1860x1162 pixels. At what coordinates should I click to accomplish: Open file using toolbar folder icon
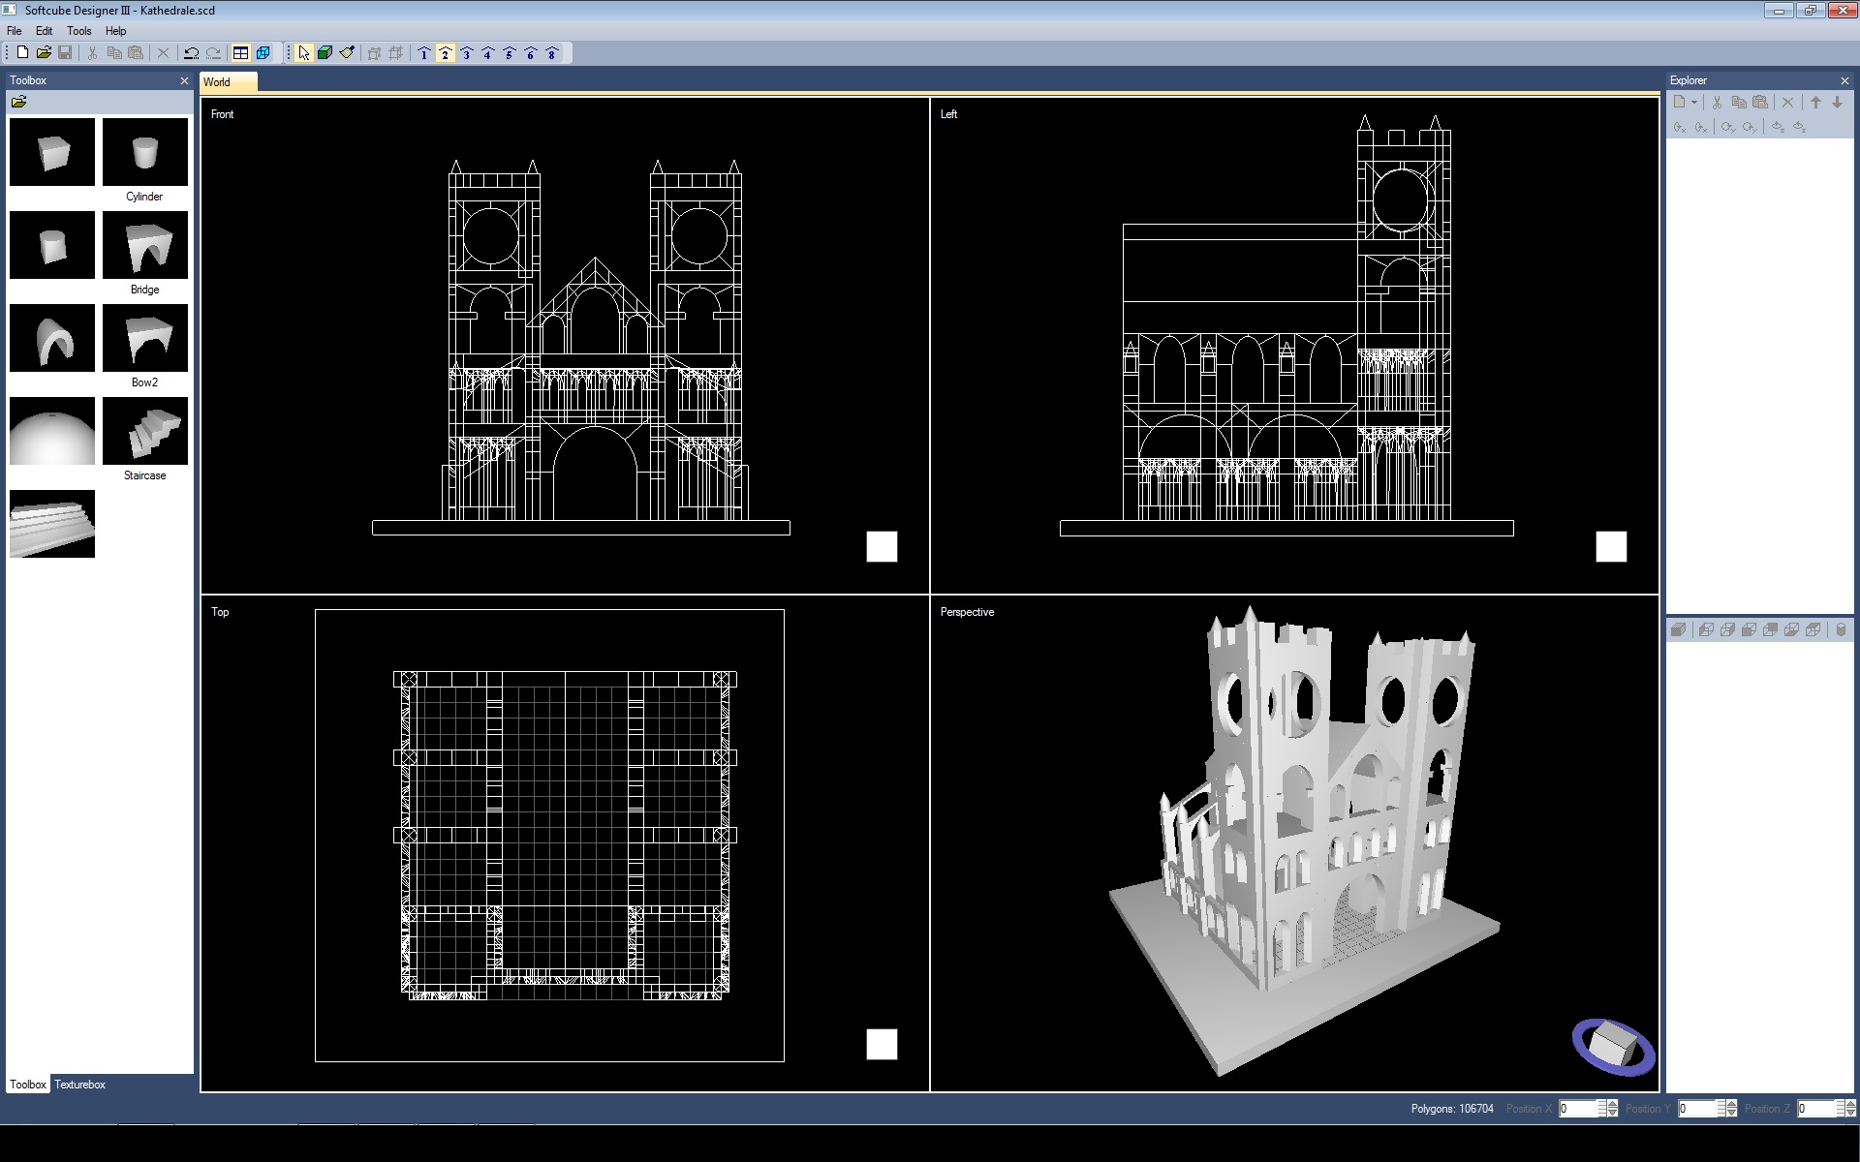tap(44, 53)
